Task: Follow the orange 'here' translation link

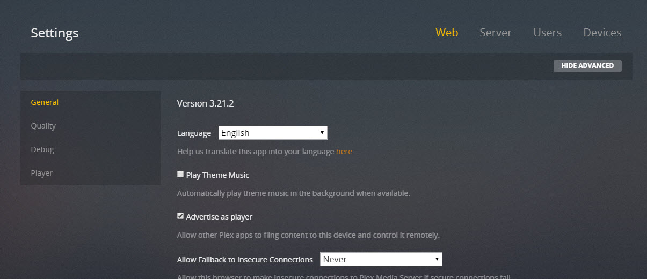Action: (x=344, y=152)
